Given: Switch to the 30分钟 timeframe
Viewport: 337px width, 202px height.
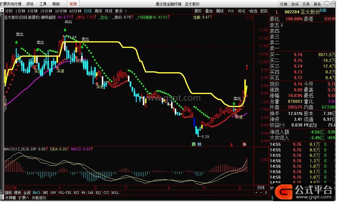Looking at the screenshot, I should (60, 11).
